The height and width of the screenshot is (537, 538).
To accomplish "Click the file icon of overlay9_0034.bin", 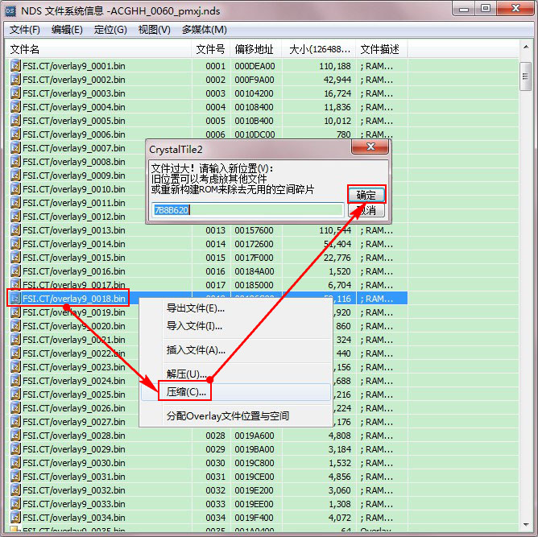I will [15, 518].
